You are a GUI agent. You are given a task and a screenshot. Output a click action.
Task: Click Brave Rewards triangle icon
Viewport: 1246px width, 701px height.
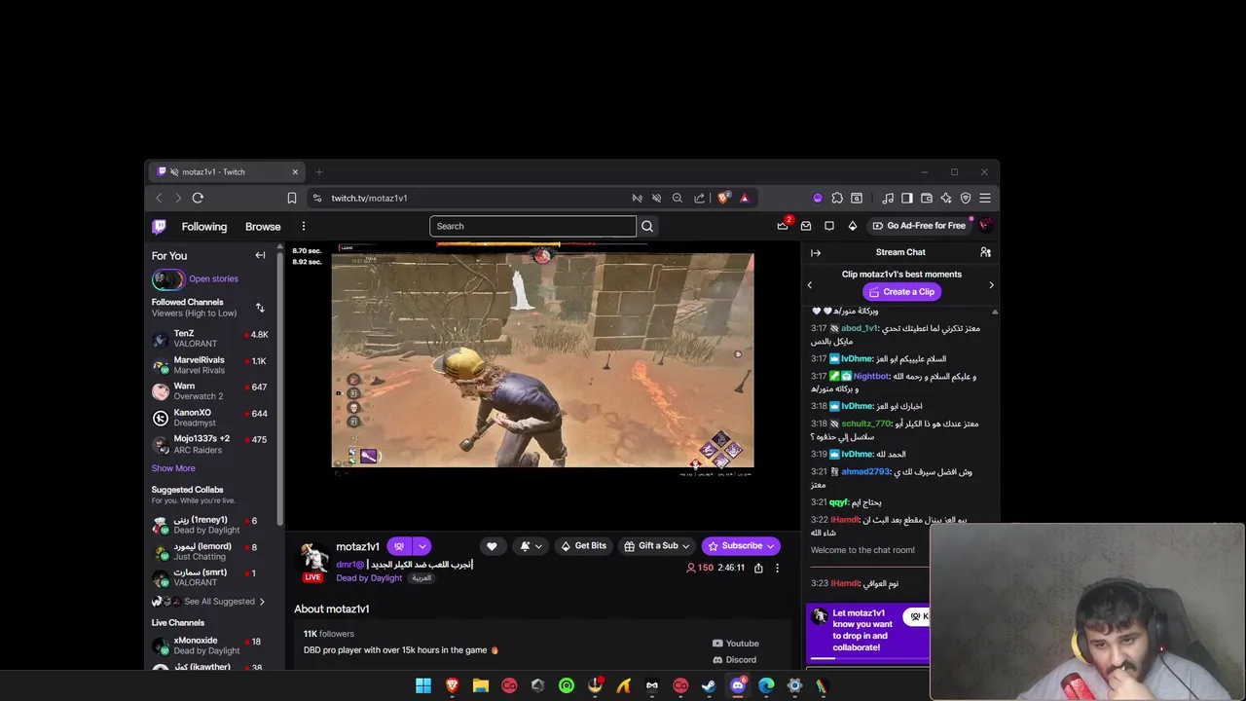pos(745,198)
